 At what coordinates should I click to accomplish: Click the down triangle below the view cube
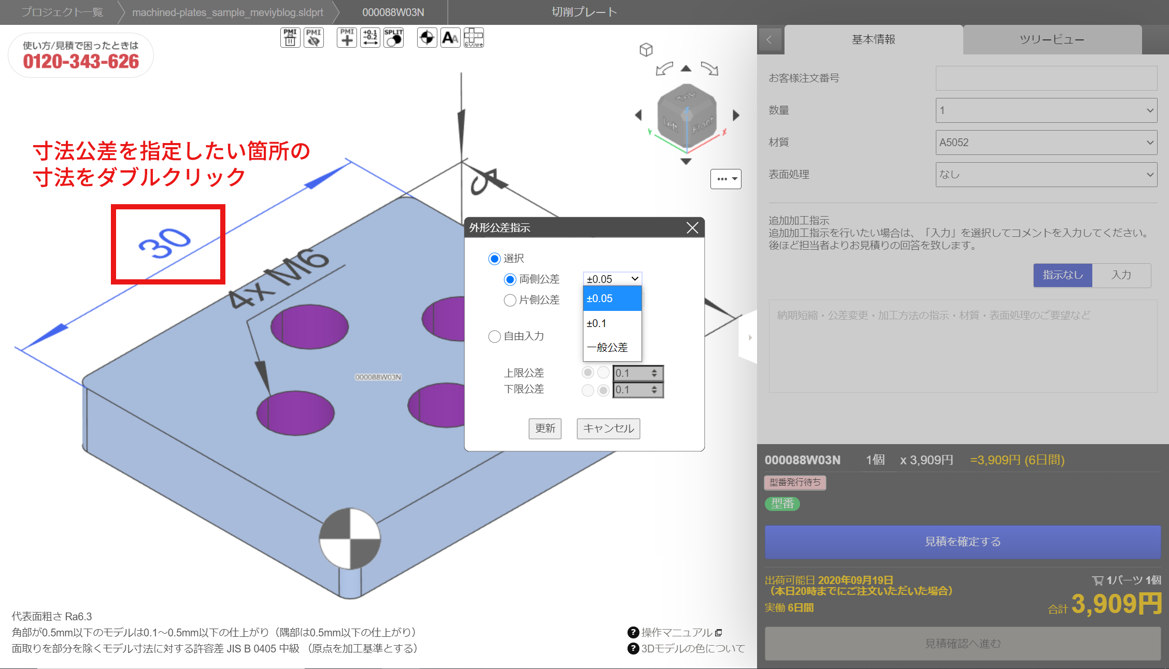(x=686, y=161)
